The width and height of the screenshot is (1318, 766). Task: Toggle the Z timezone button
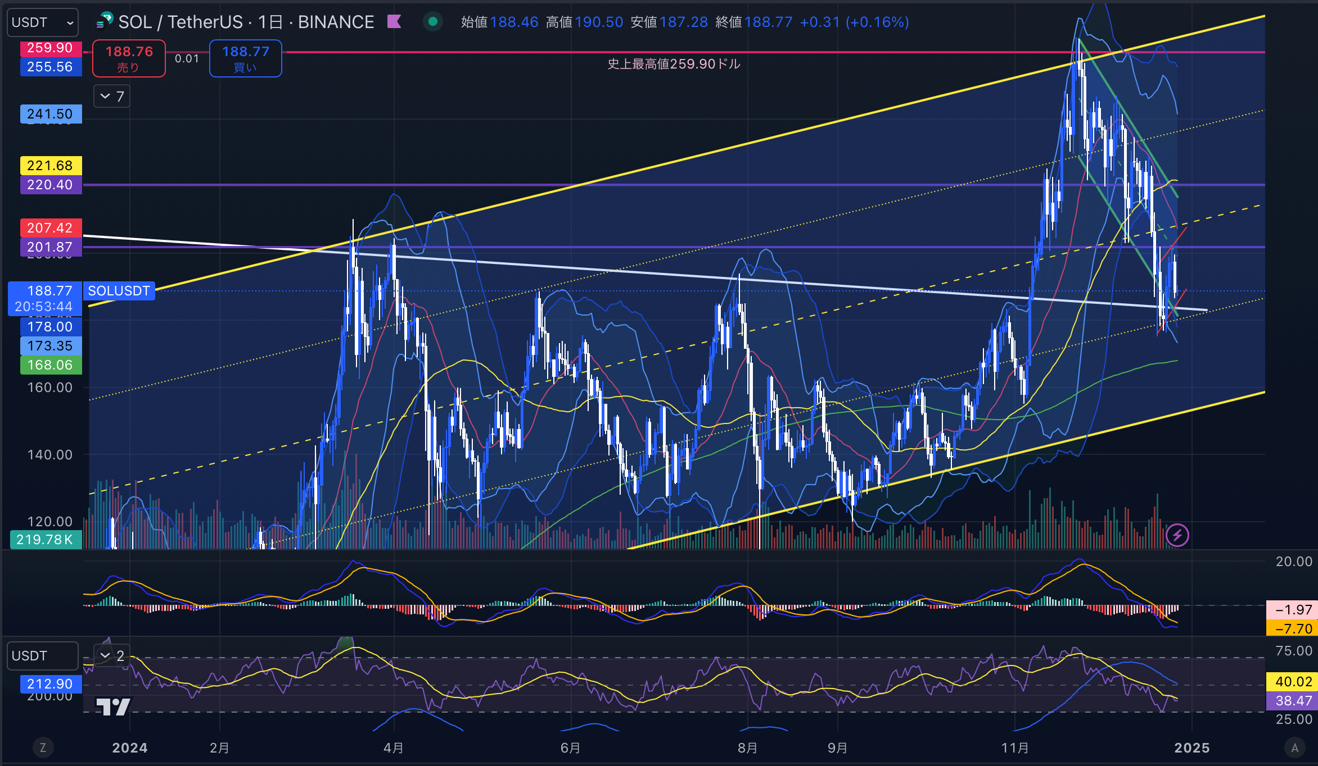(x=43, y=747)
